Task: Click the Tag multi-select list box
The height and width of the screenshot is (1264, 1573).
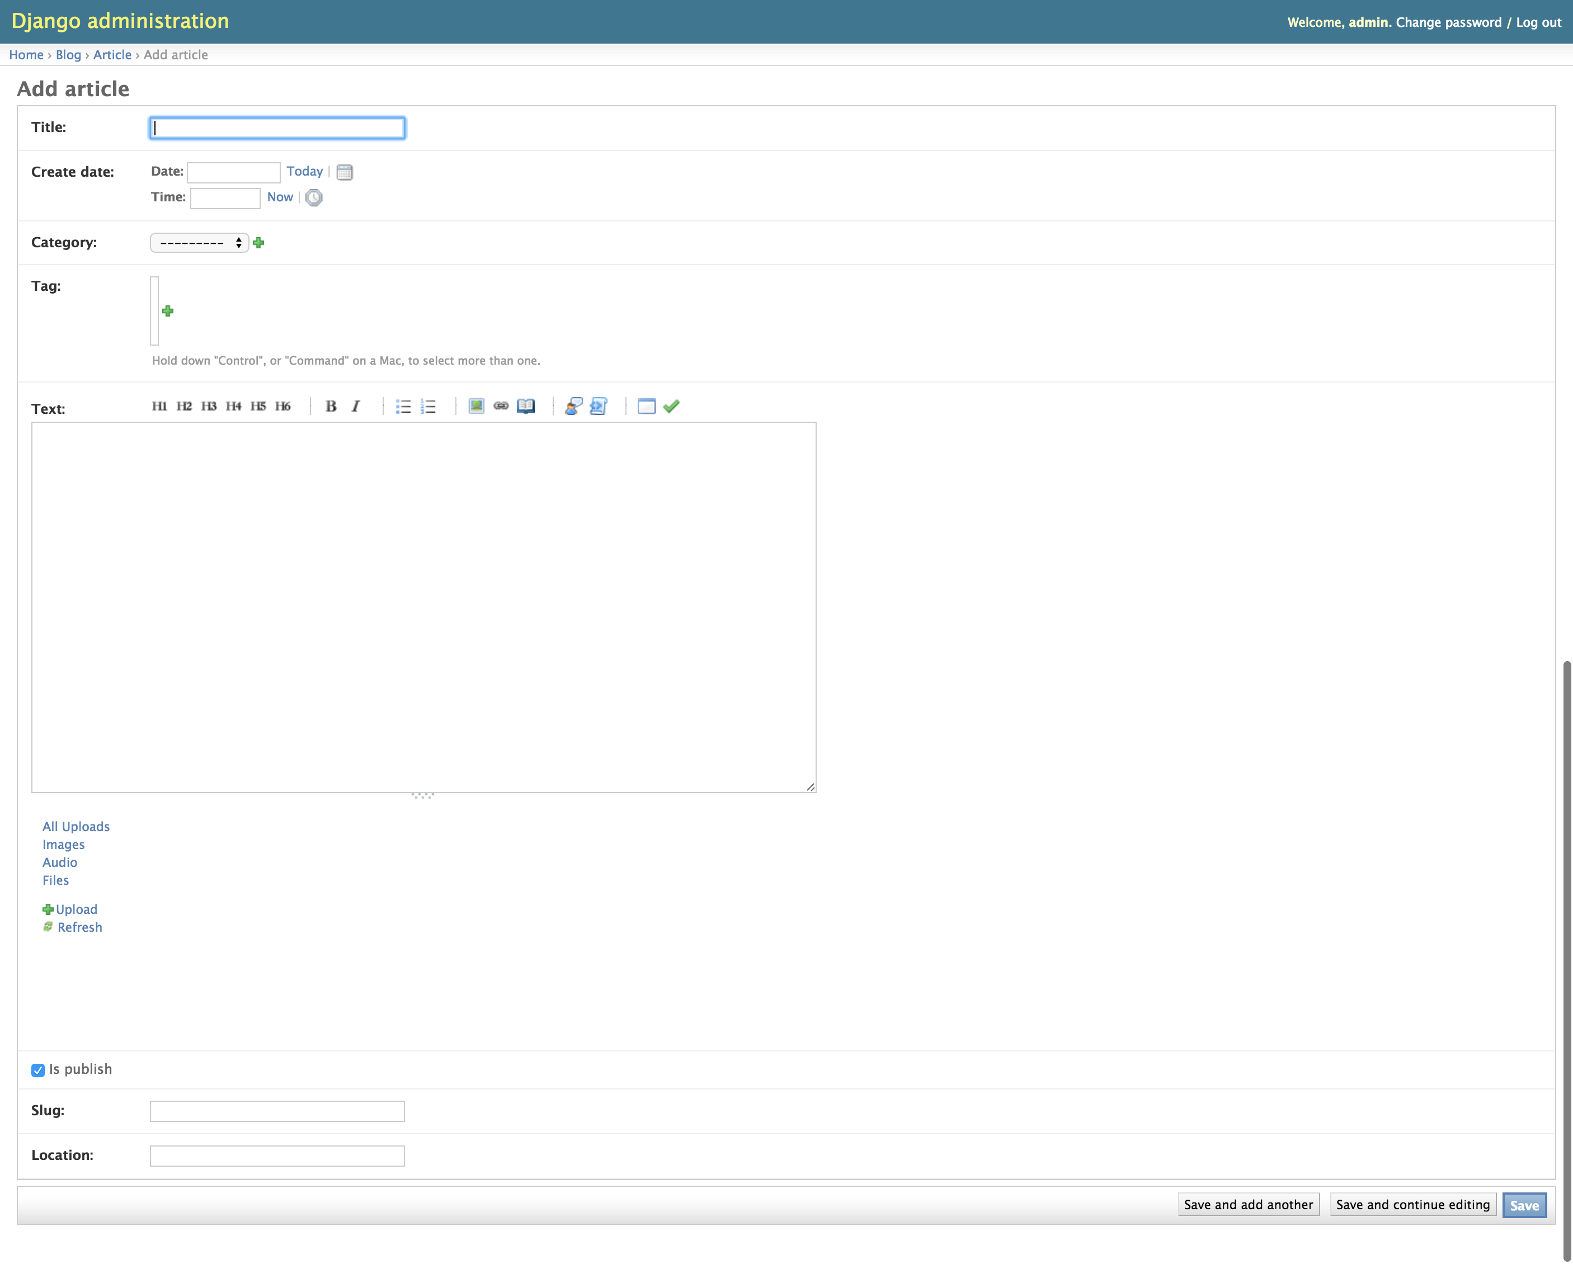Action: point(154,310)
